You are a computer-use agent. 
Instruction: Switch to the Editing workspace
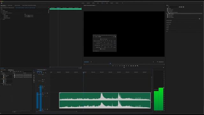pos(93,3)
